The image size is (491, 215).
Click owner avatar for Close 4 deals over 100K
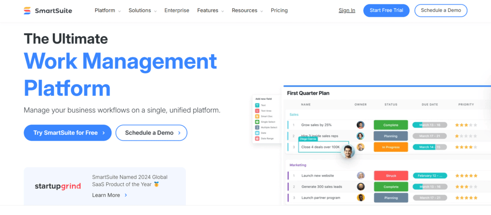361,147
